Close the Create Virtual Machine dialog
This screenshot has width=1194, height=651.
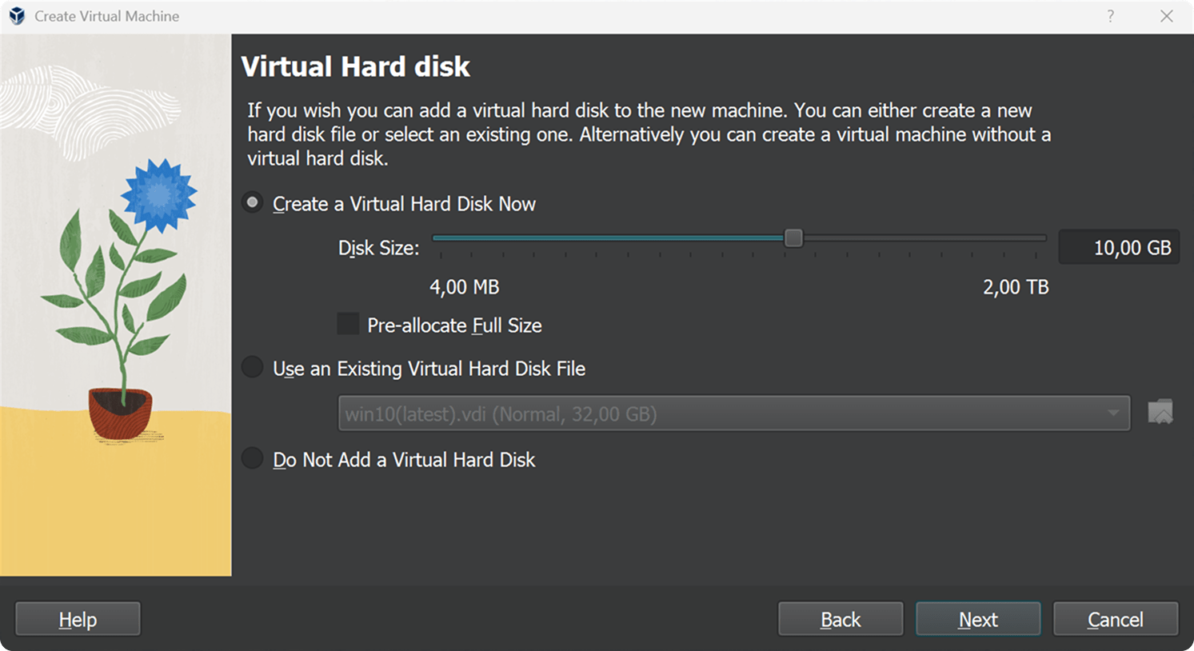[1167, 16]
